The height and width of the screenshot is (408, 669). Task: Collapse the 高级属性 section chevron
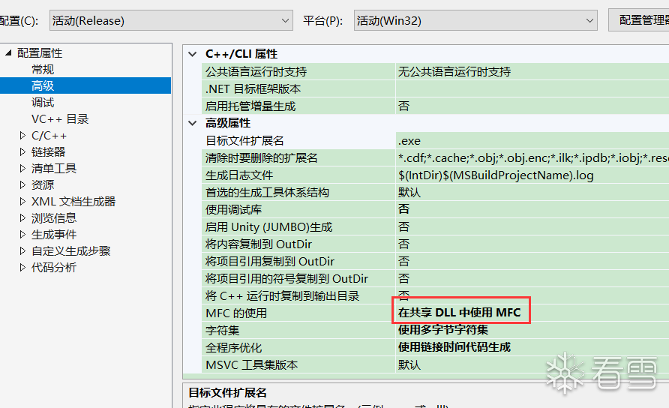click(193, 123)
